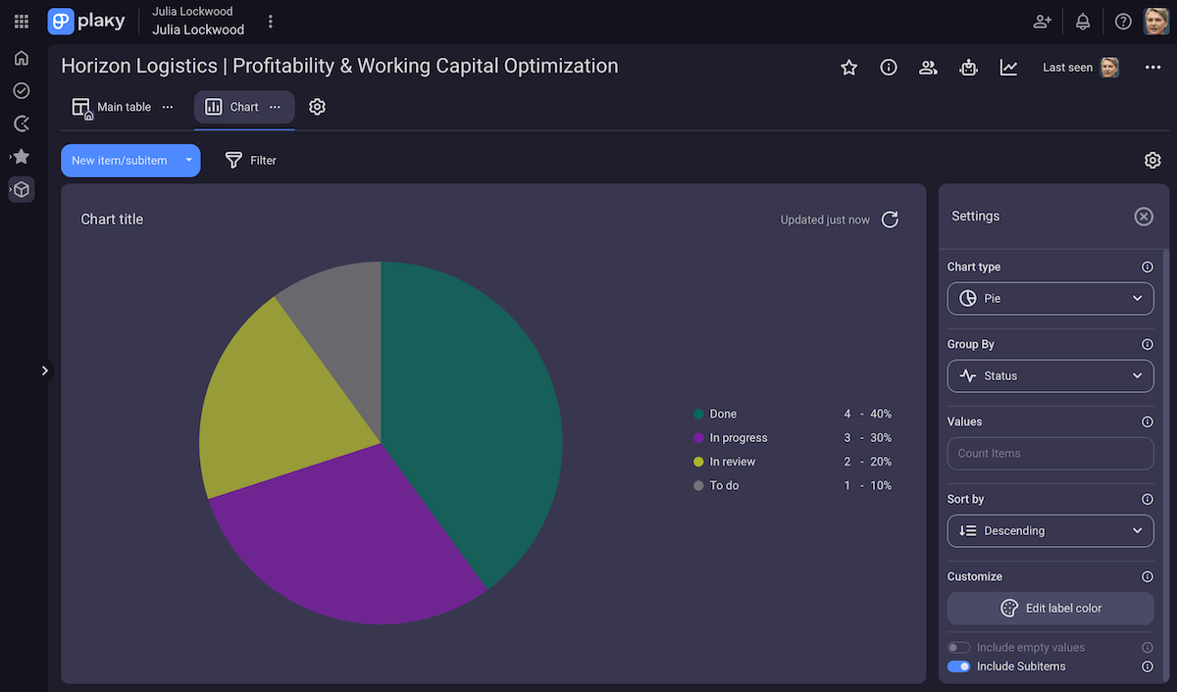Click the Done legend color dot
1177x692 pixels.
pos(698,415)
